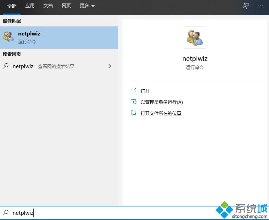Click the netplwiz title in preview pane
Screen dimensions: 269x220
[195, 59]
